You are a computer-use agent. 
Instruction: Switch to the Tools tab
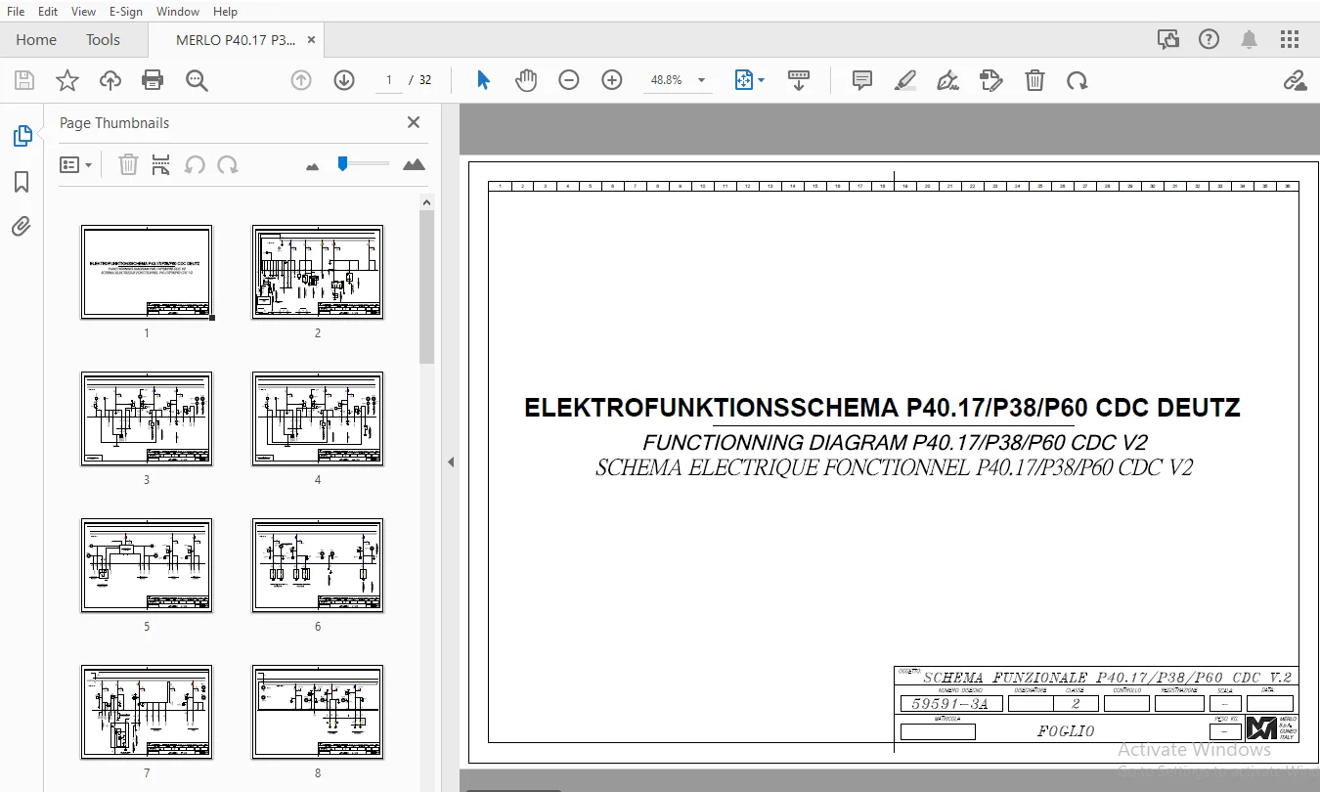click(x=103, y=40)
